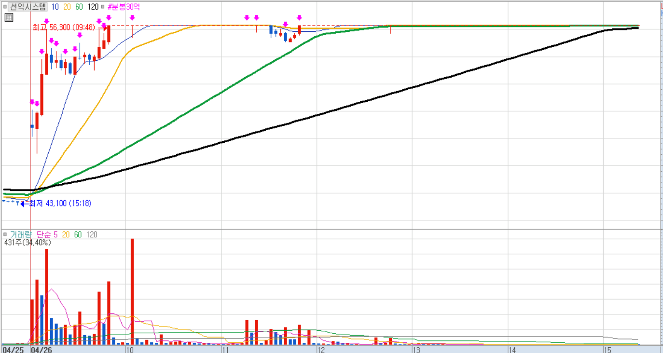Click the 431주(34.40%) volume readout
The height and width of the screenshot is (353, 663).
point(28,243)
